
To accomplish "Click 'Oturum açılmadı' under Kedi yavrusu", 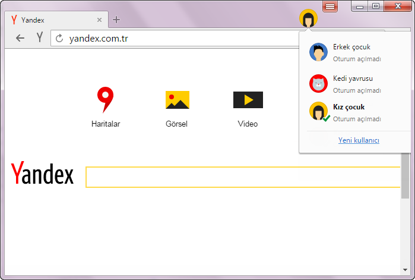I will click(x=357, y=90).
